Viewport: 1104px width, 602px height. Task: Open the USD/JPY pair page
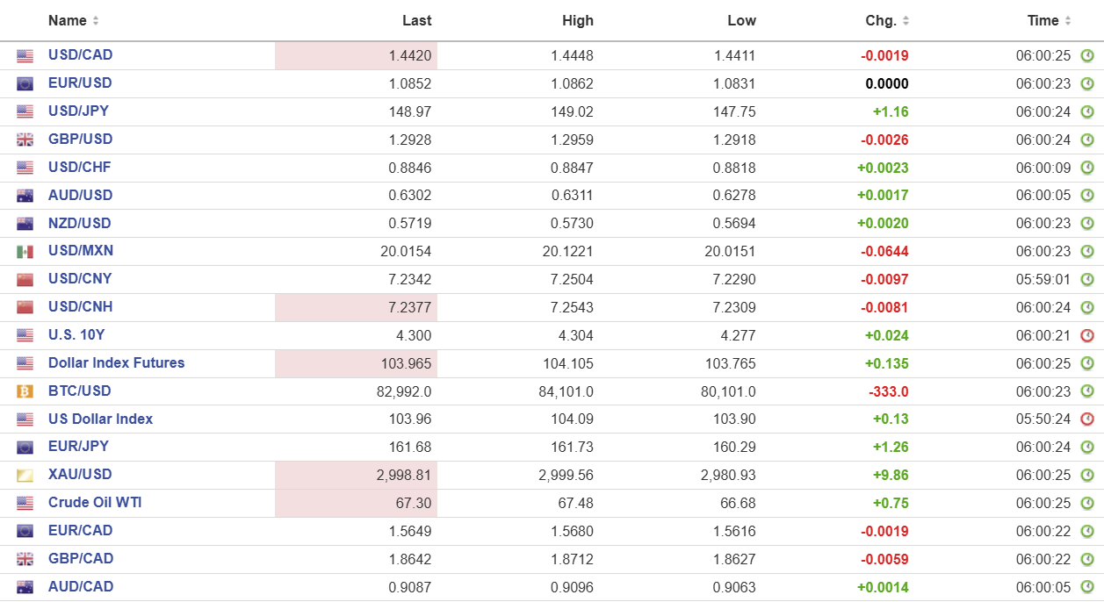pyautogui.click(x=78, y=111)
